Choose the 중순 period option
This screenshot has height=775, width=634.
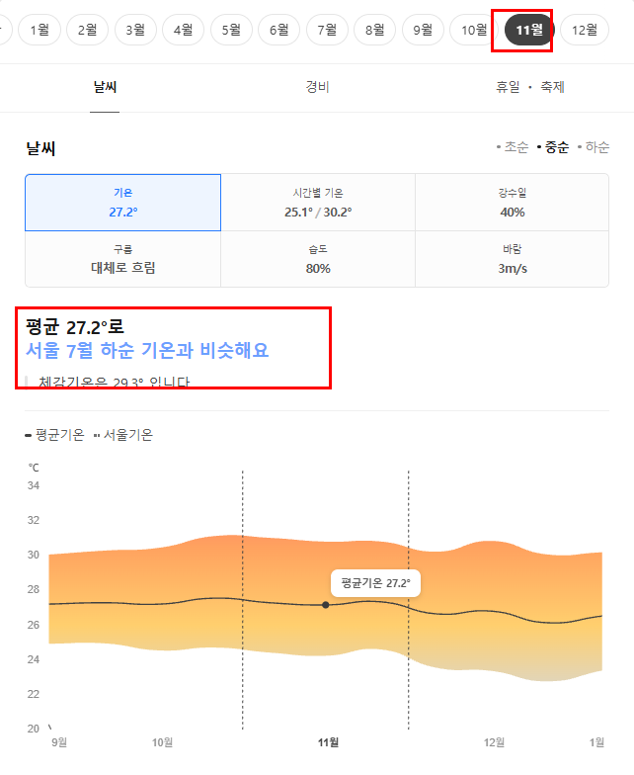553,146
